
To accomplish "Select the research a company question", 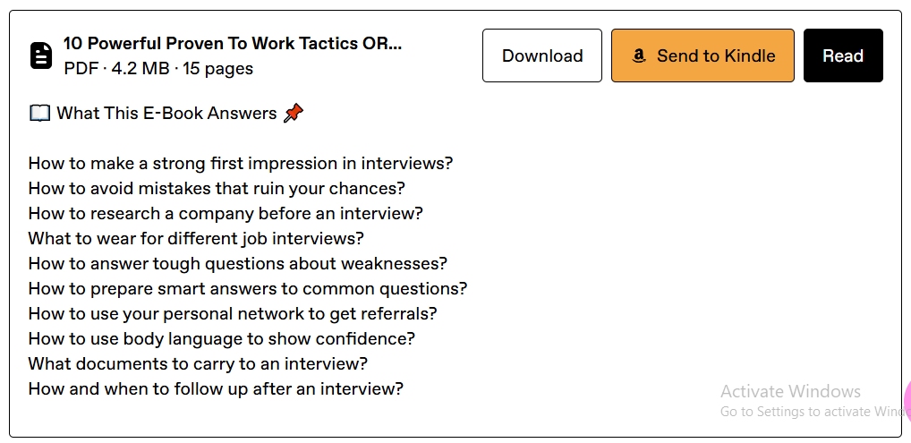I will (226, 213).
